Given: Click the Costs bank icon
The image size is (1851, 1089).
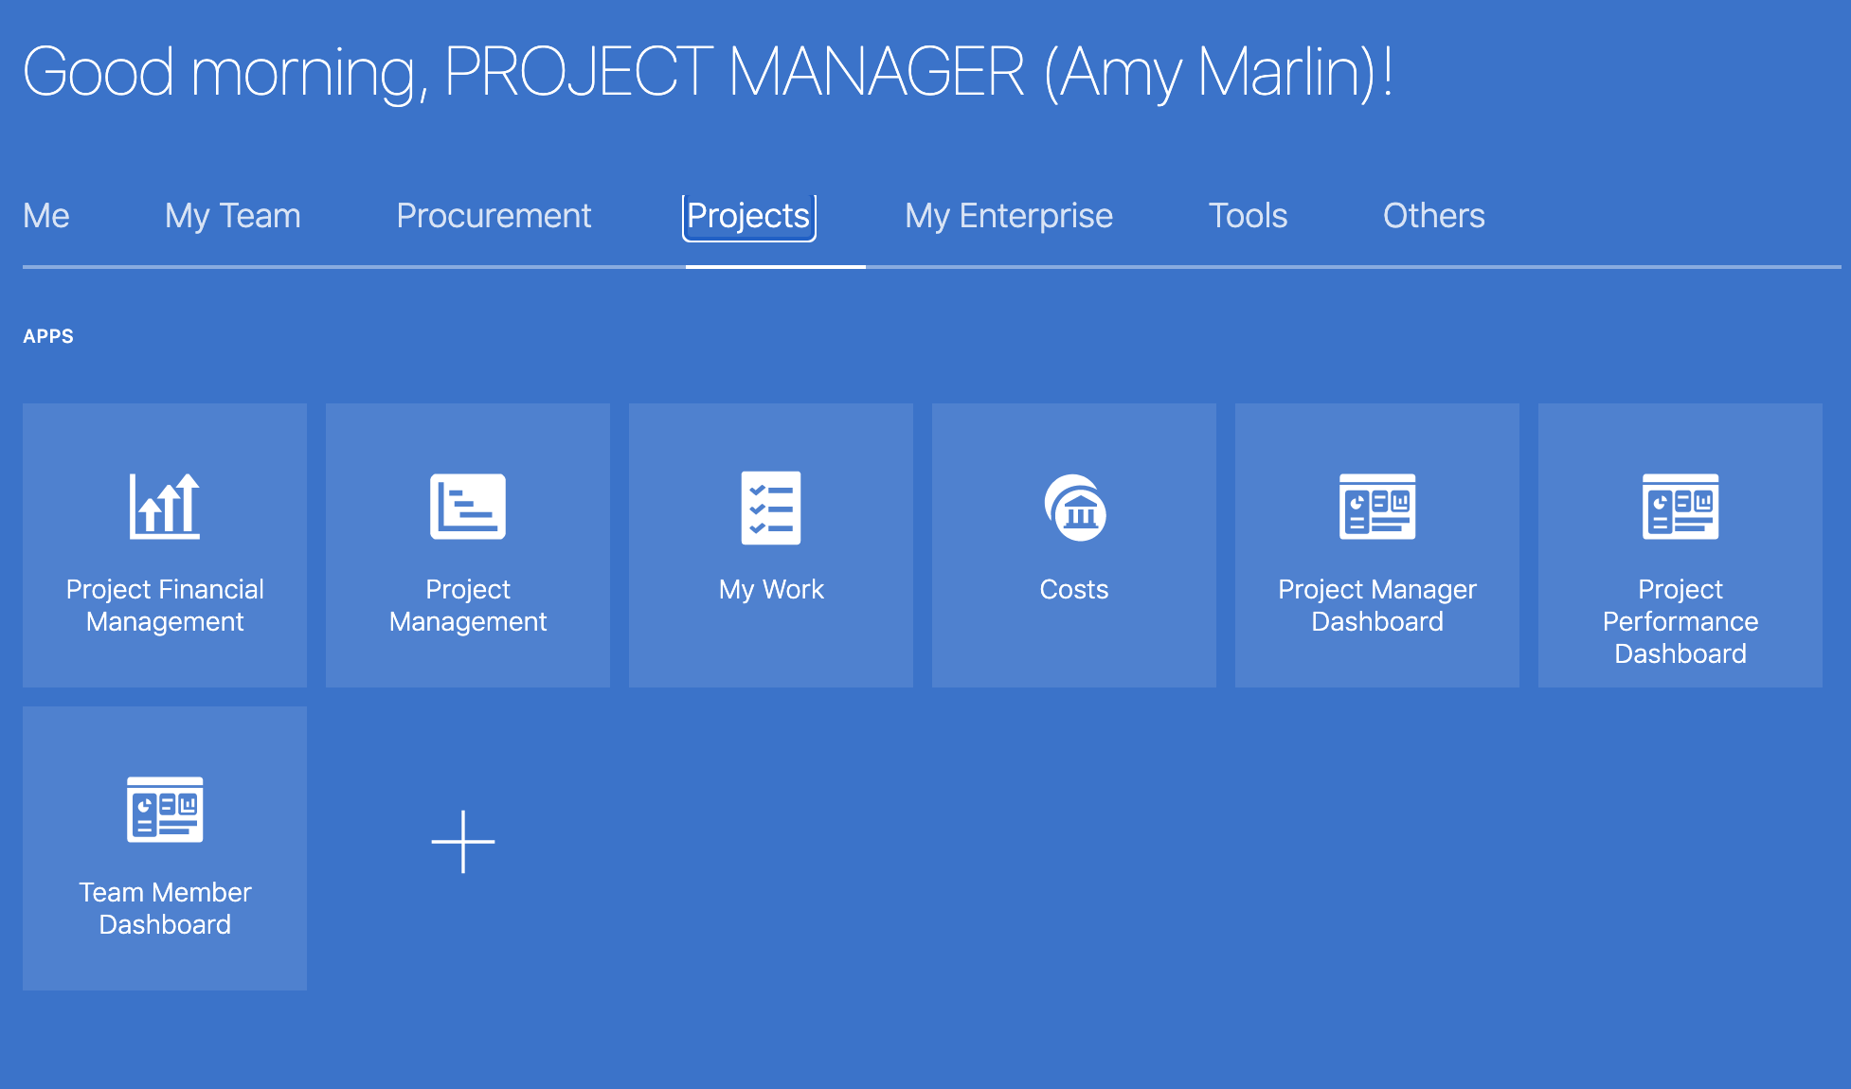Looking at the screenshot, I should point(1074,508).
